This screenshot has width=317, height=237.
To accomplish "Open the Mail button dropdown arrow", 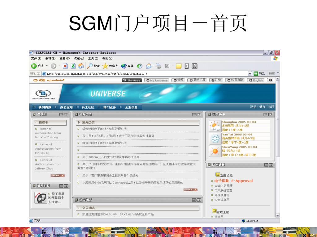I will pos(153,66).
